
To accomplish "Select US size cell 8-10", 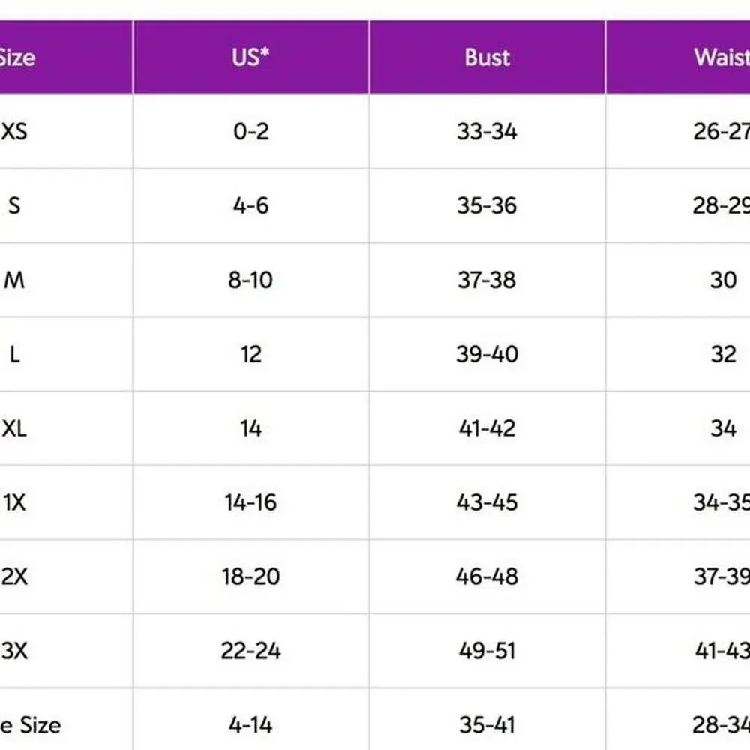I will (x=250, y=280).
